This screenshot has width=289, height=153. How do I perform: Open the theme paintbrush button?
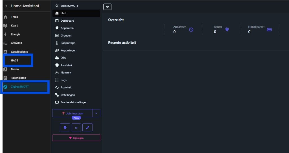87,127
